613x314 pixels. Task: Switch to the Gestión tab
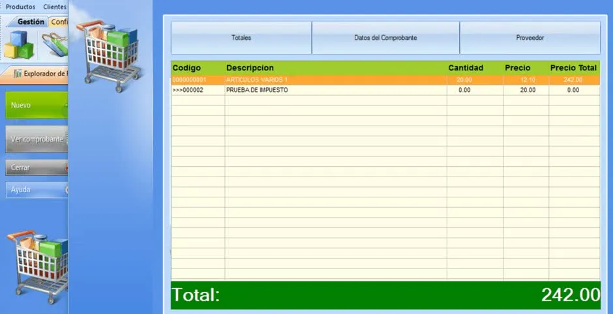click(x=31, y=22)
